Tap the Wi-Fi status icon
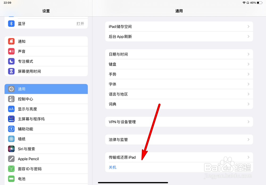The width and height of the screenshot is (266, 185). click(x=244, y=3)
